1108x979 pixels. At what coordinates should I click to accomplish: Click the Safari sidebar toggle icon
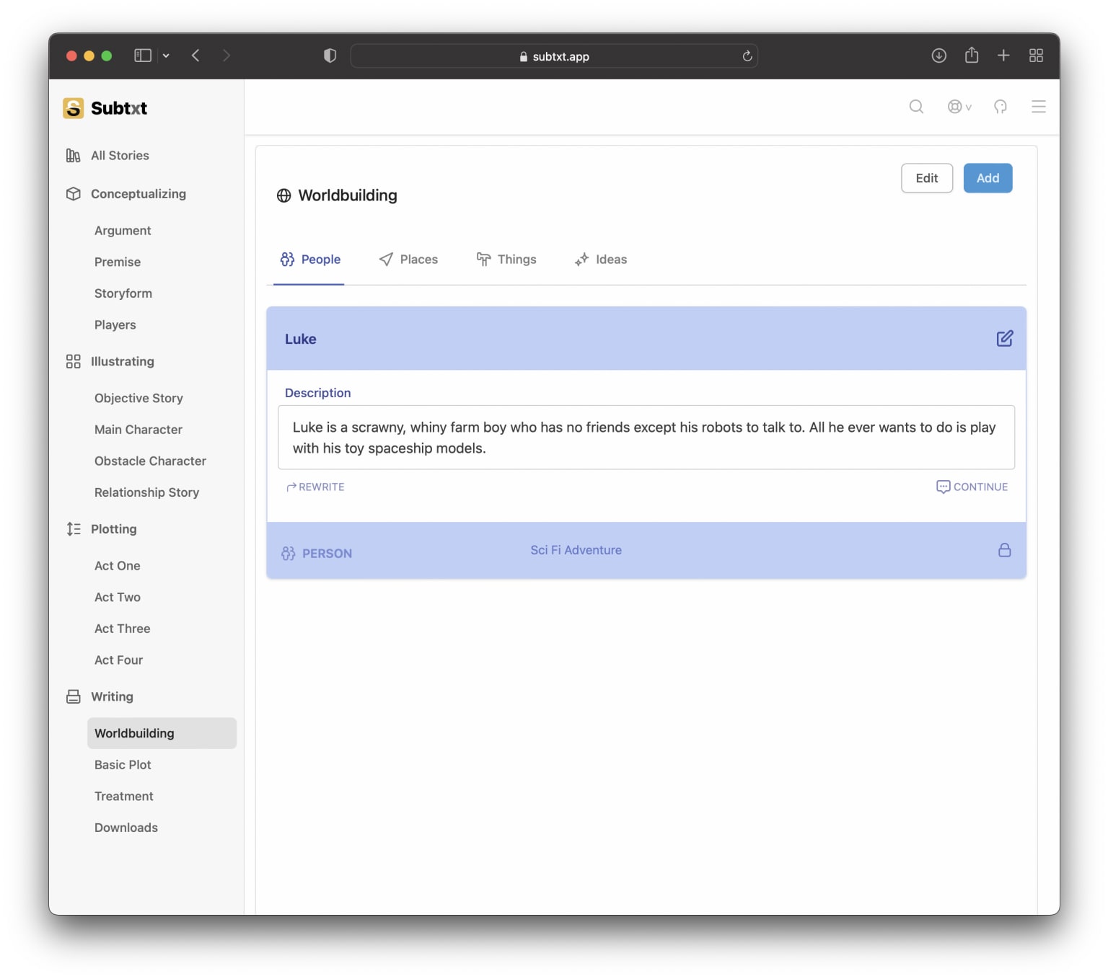point(143,56)
